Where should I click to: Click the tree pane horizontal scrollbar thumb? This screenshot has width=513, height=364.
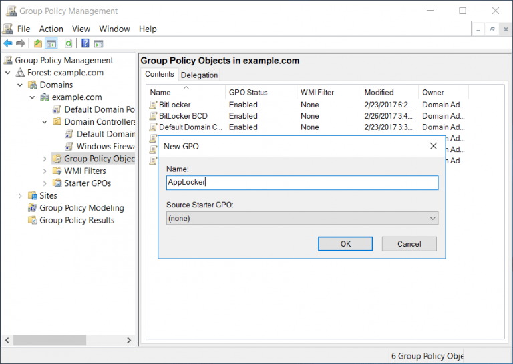(x=49, y=340)
